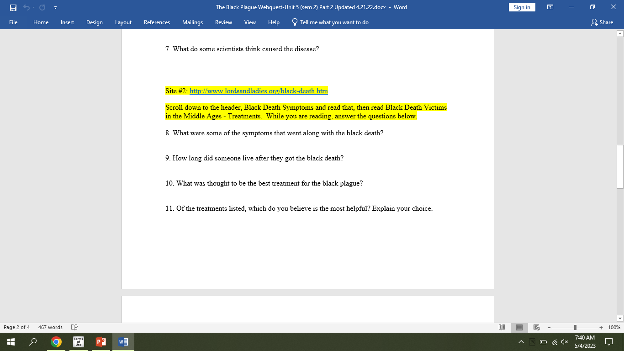
Task: Open the Ribbon Display Options icon
Action: coord(550,7)
